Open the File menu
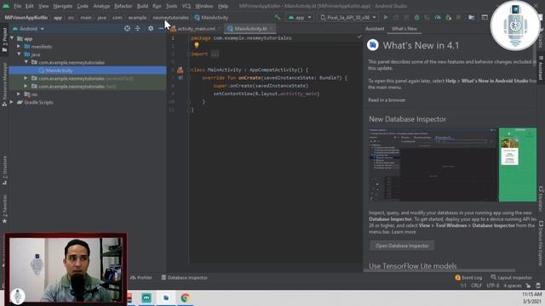545x306 pixels. coord(17,6)
